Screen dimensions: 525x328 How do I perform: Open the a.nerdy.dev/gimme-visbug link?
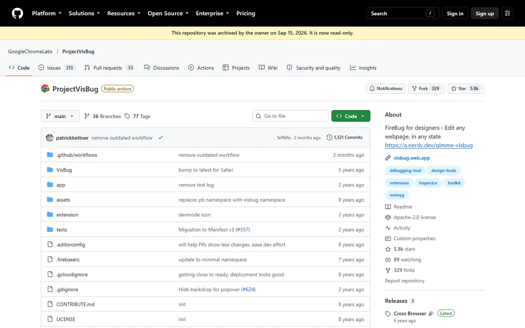point(429,145)
